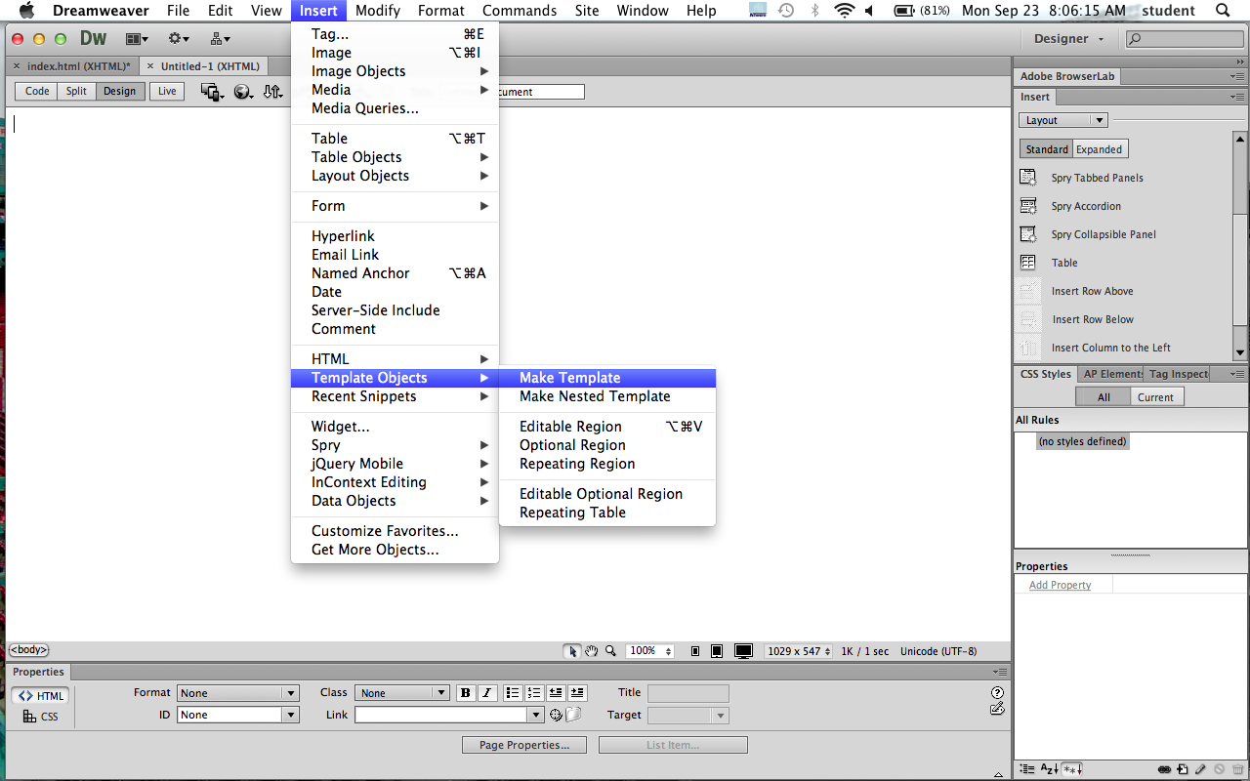Select CSS mode in Properties panel
Screen dimensions: 1250x781
pyautogui.click(x=41, y=717)
